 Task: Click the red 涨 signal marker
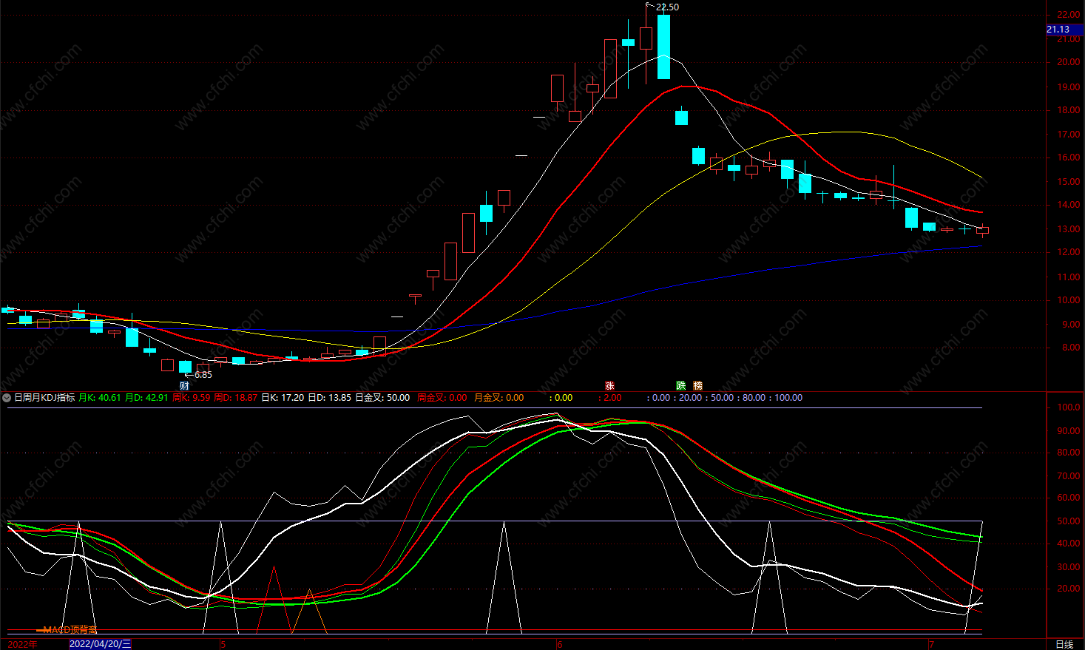pos(609,385)
